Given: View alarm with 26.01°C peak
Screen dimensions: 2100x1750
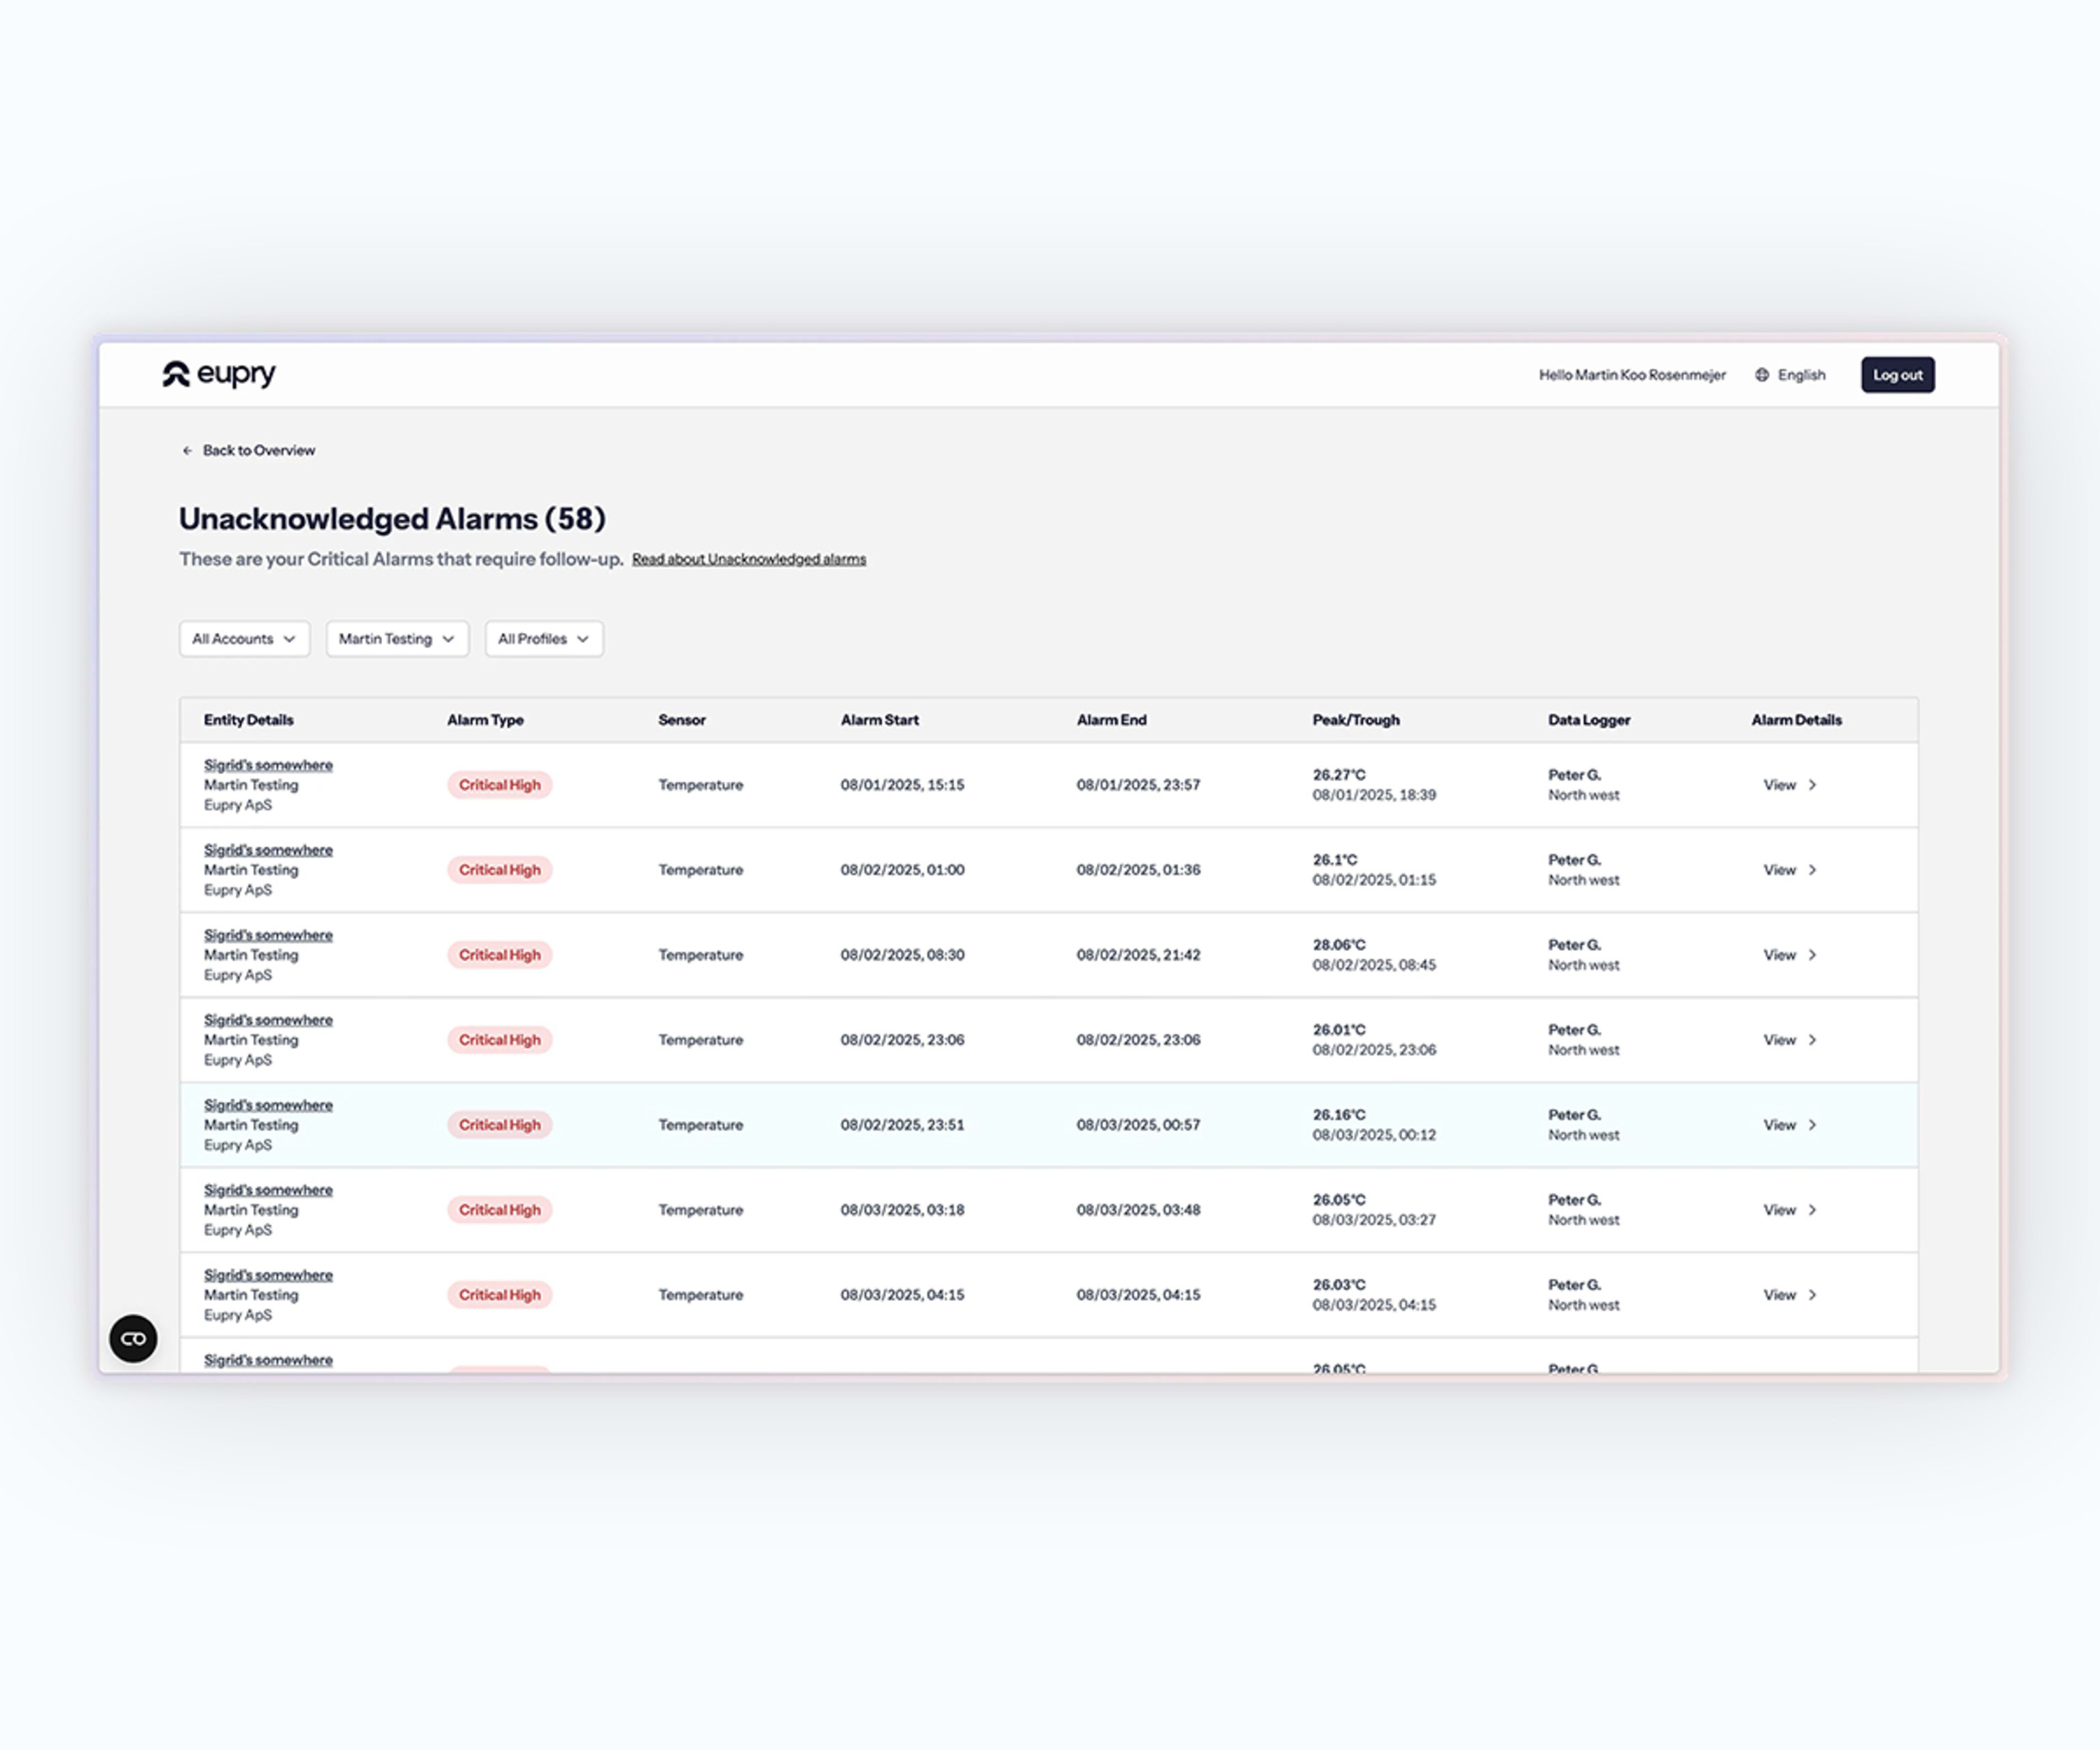Looking at the screenshot, I should pyautogui.click(x=1780, y=1040).
